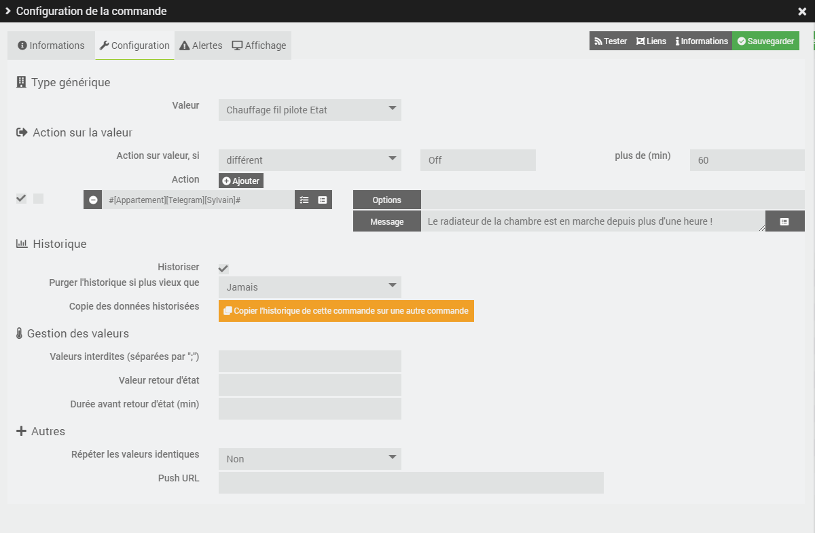Click the Valeur retour d'état field
The height and width of the screenshot is (533, 815).
(310, 385)
